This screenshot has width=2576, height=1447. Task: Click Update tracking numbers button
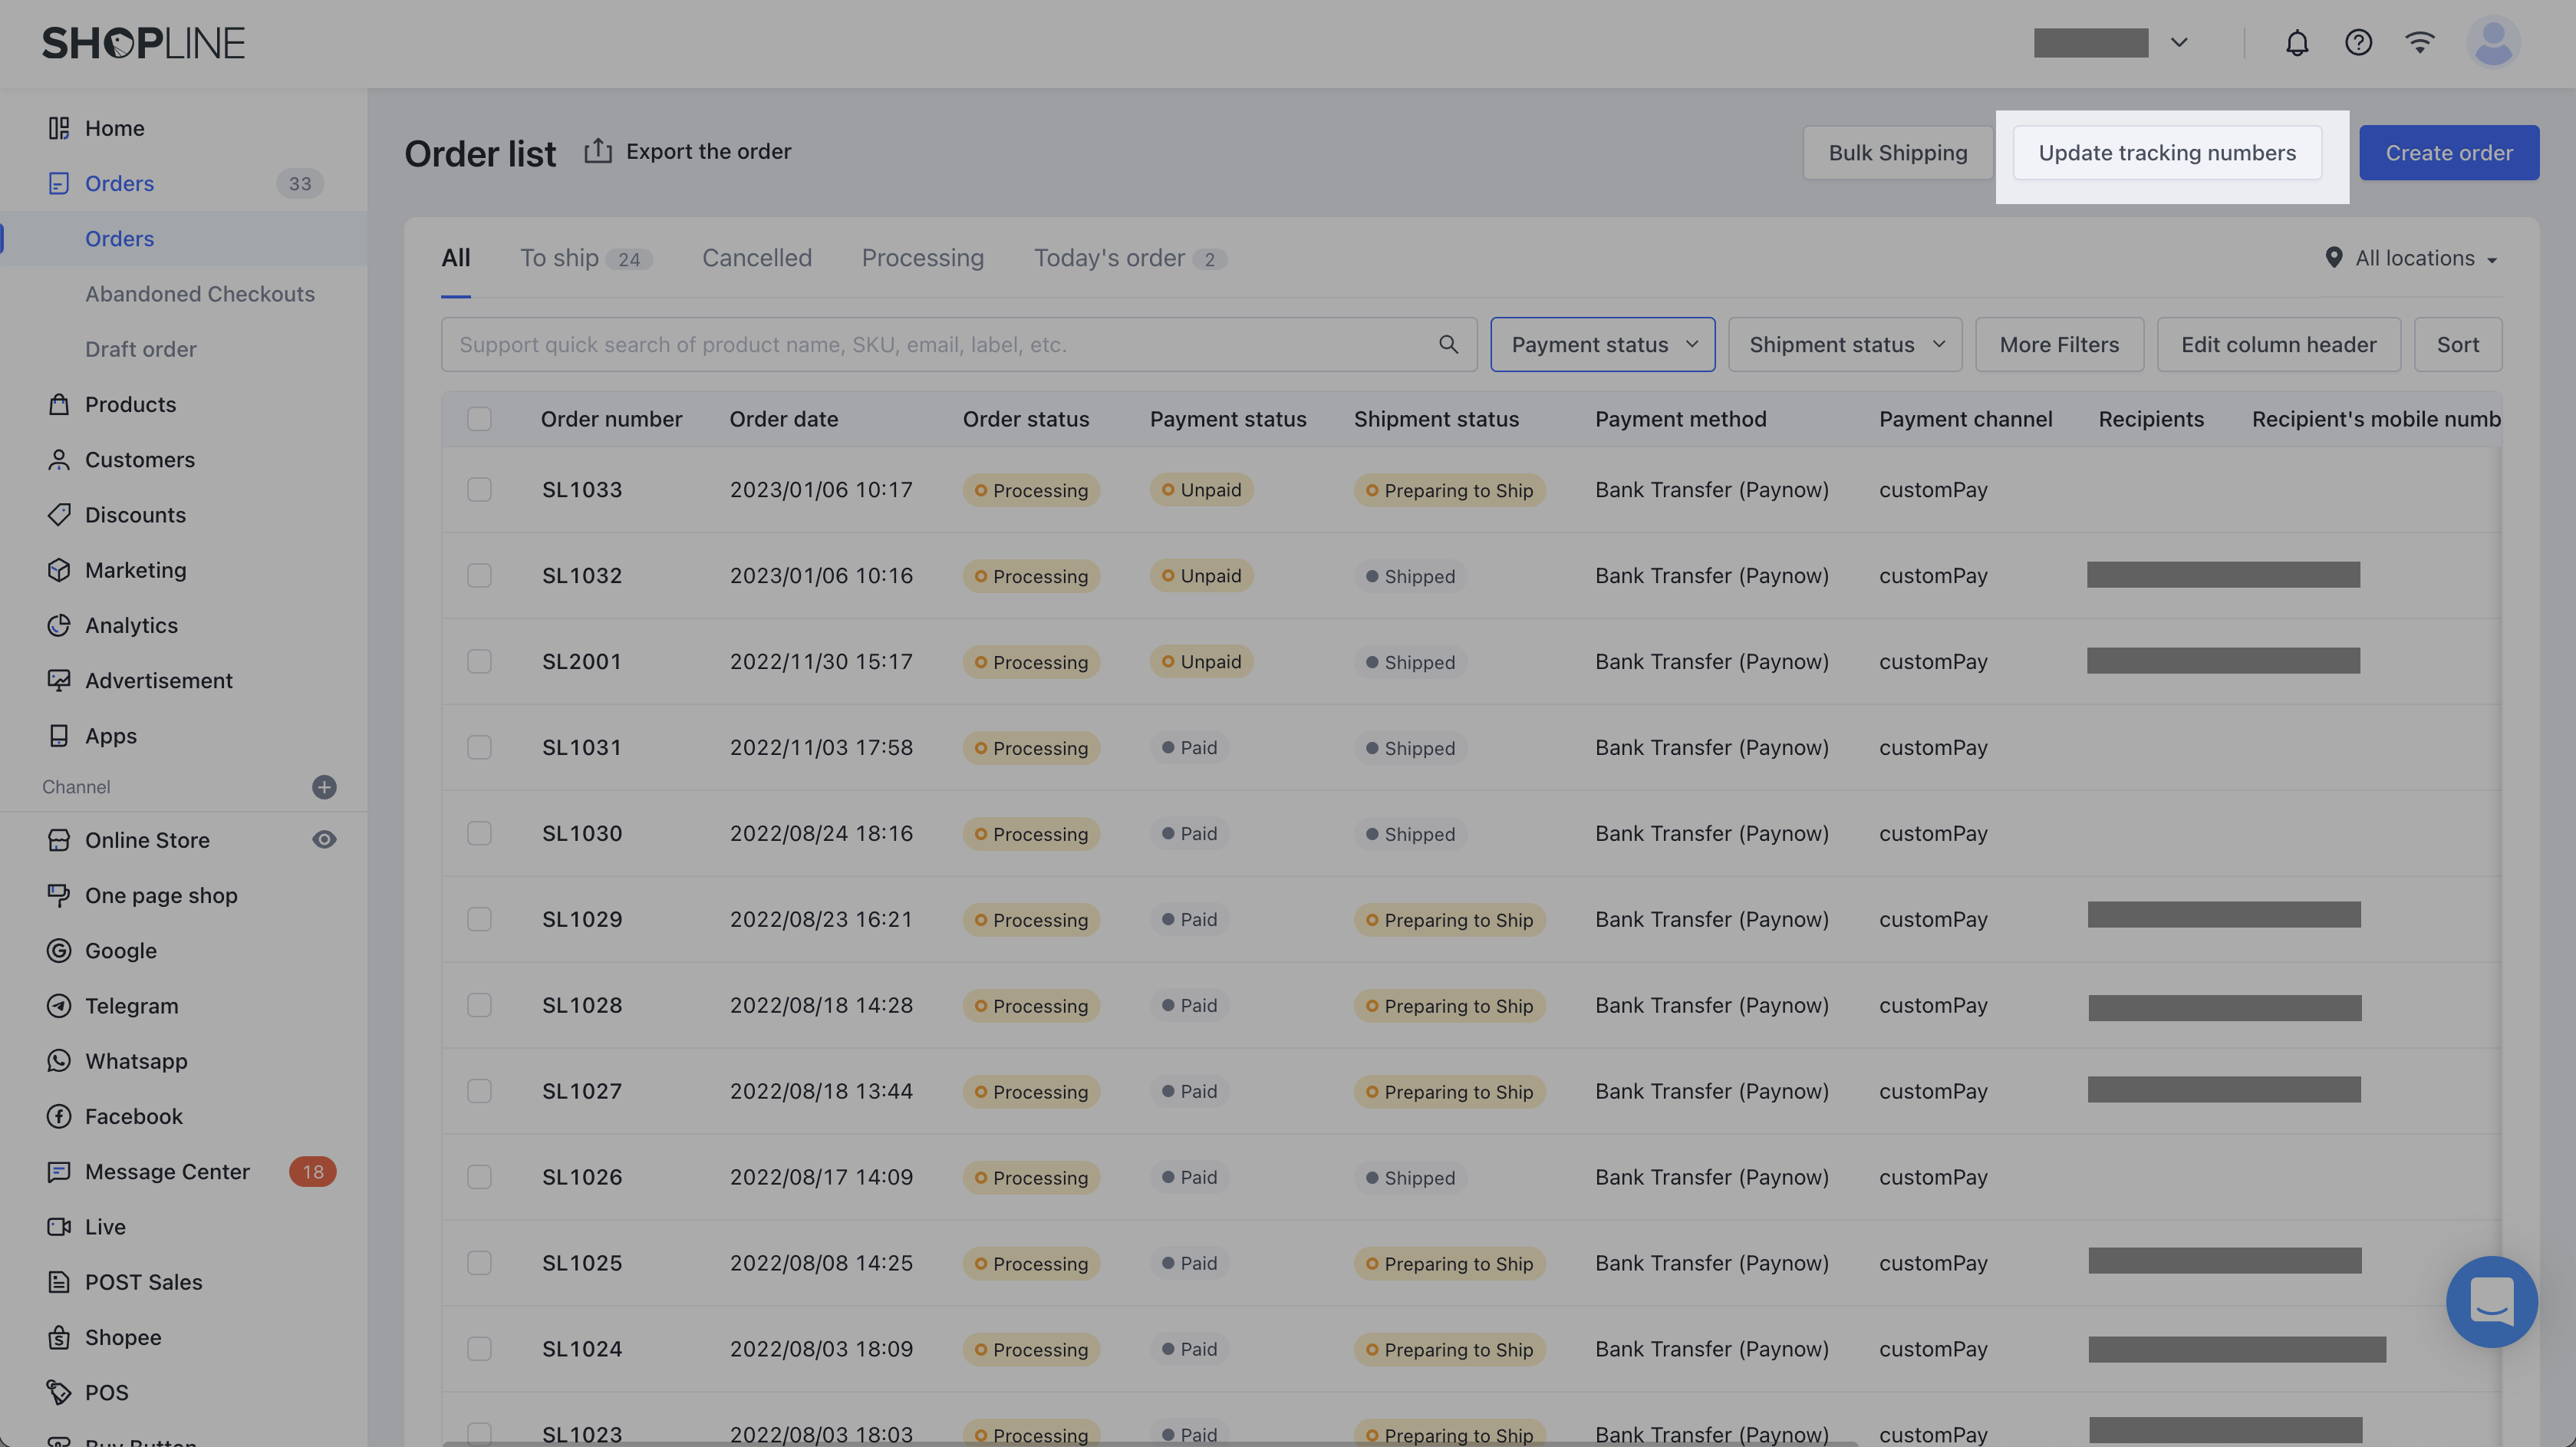pyautogui.click(x=2167, y=152)
